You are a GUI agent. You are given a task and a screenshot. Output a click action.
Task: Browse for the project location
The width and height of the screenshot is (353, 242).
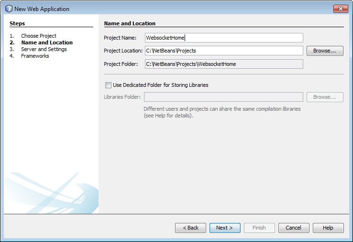[x=325, y=51]
